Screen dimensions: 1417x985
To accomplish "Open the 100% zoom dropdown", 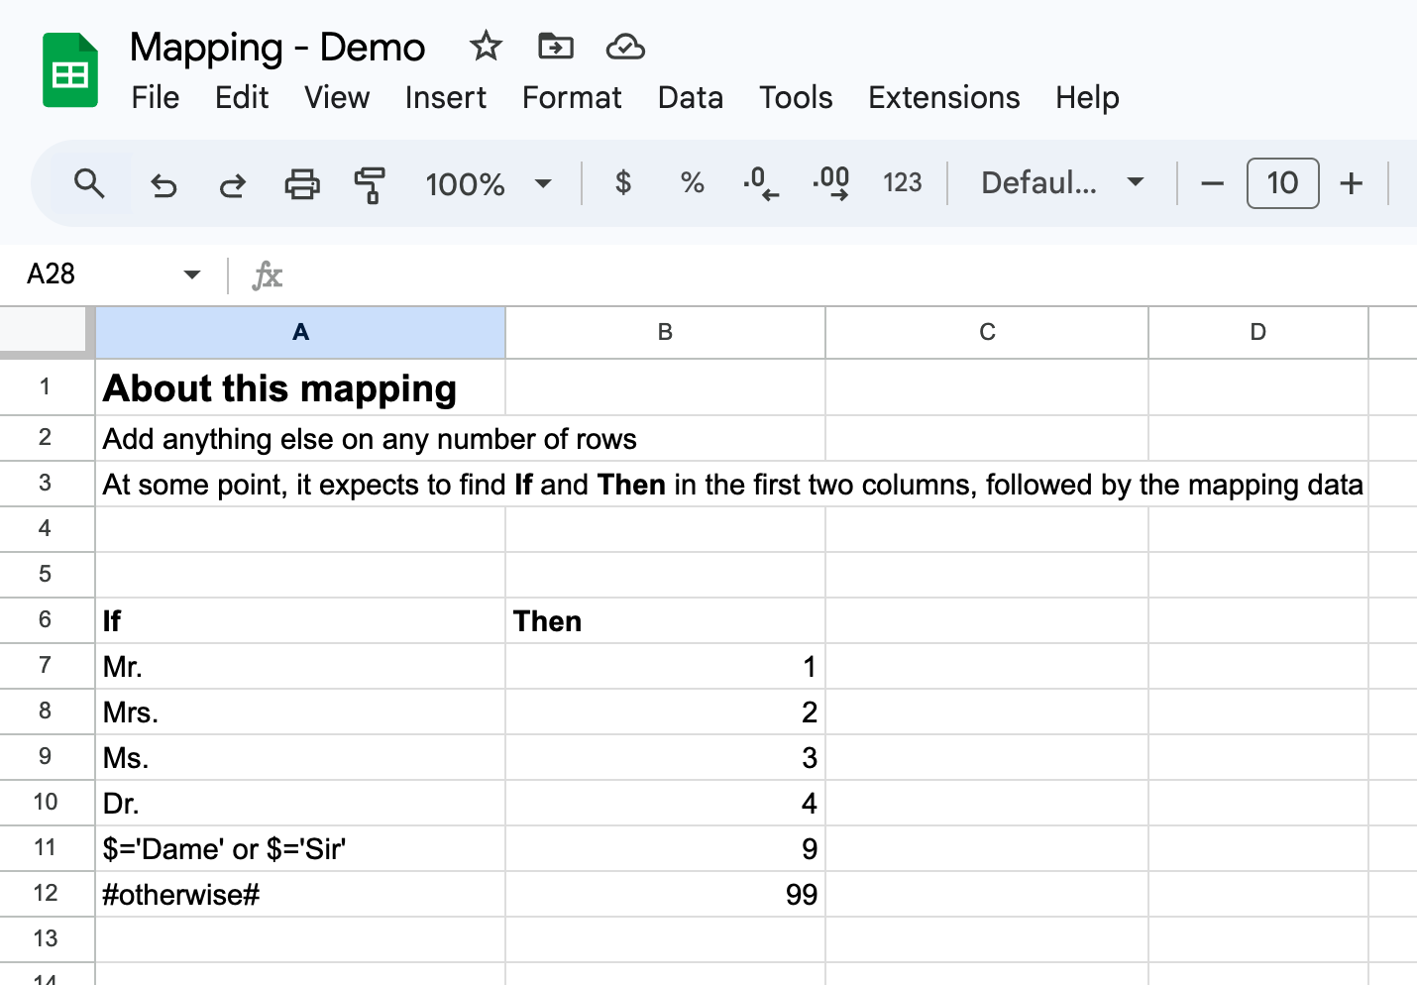I will tap(488, 183).
